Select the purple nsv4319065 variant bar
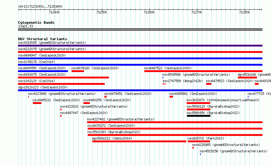This screenshot has height=166, width=271. [140, 46]
